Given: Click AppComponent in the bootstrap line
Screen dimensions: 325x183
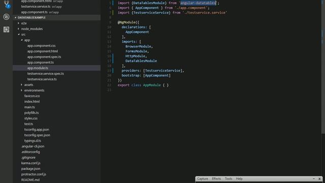Looking at the screenshot, I should point(157,76).
